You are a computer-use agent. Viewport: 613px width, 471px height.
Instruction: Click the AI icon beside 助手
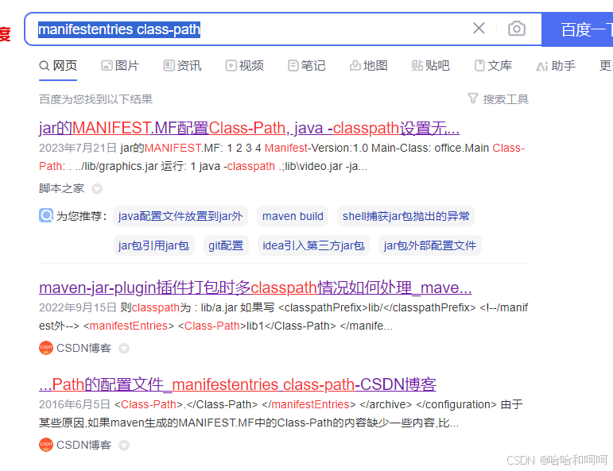pos(542,67)
